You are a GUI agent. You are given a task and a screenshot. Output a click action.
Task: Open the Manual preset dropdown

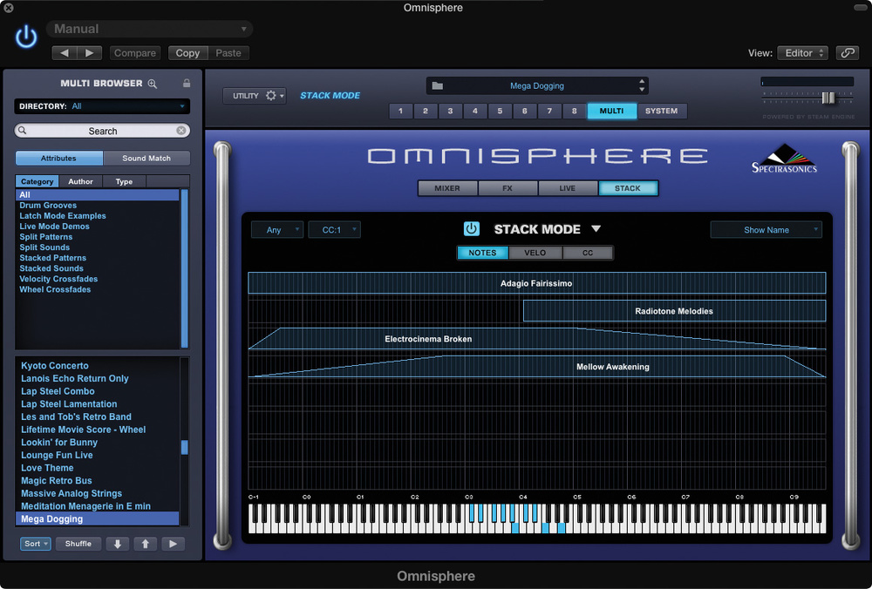click(150, 29)
